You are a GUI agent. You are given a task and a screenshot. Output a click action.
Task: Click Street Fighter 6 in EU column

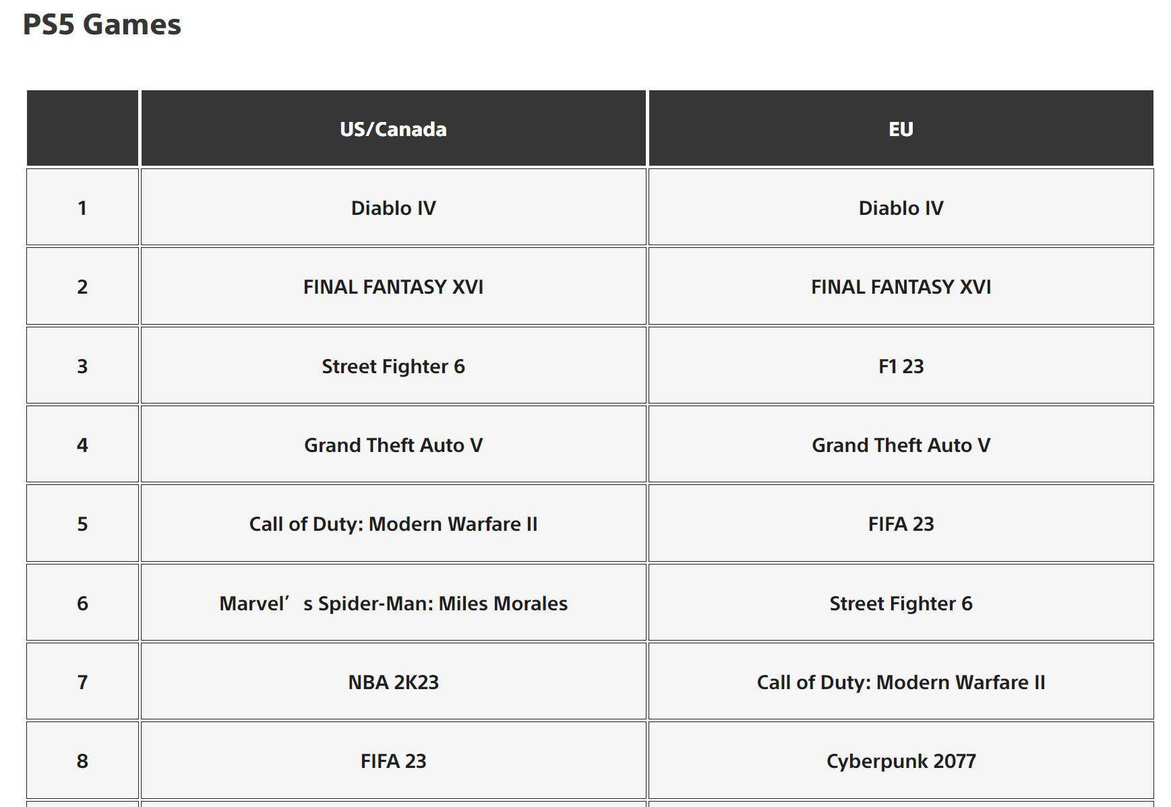coord(901,602)
